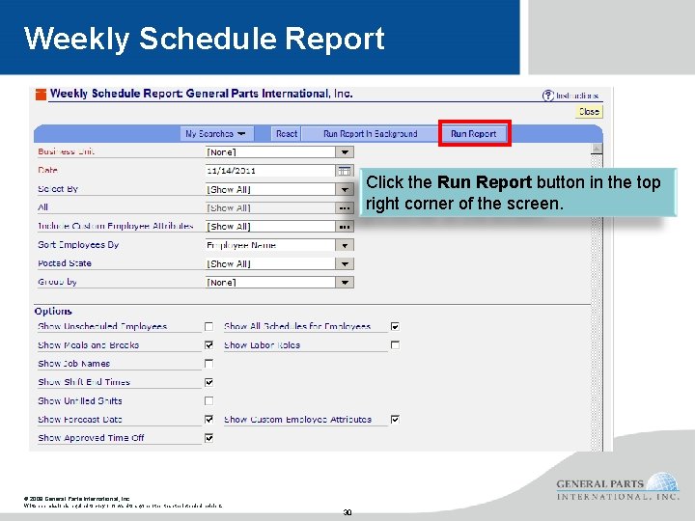695x521 pixels.
Task: Toggle Show All Schedules for Employees checkbox
Action: 395,326
